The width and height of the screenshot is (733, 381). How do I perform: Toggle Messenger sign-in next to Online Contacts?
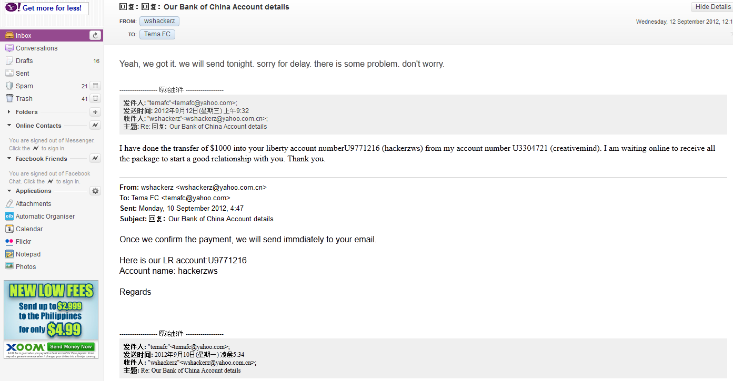click(95, 126)
